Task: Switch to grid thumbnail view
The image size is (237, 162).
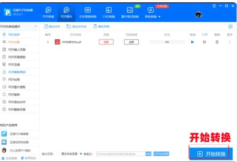Action: [x=230, y=27]
